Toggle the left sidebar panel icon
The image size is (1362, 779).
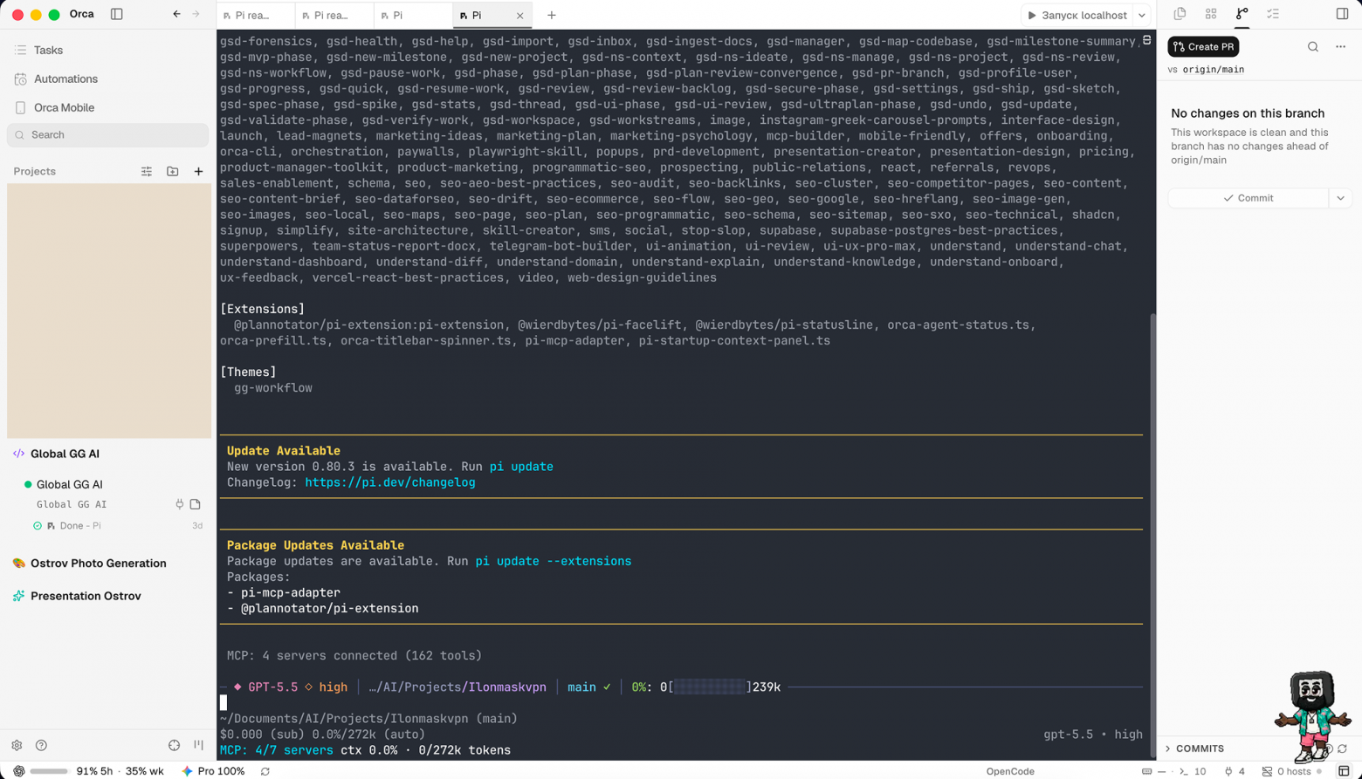117,14
